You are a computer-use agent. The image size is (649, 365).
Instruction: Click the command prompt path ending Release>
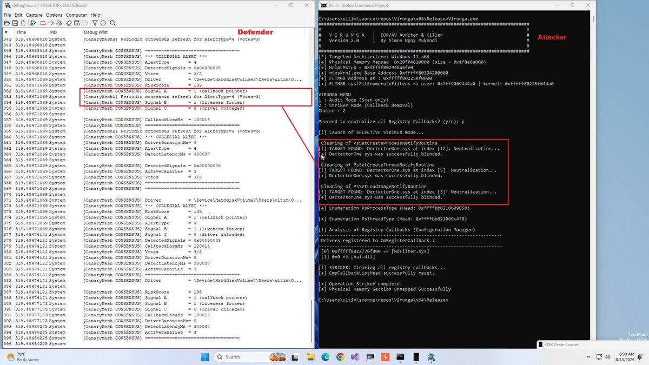pos(383,300)
